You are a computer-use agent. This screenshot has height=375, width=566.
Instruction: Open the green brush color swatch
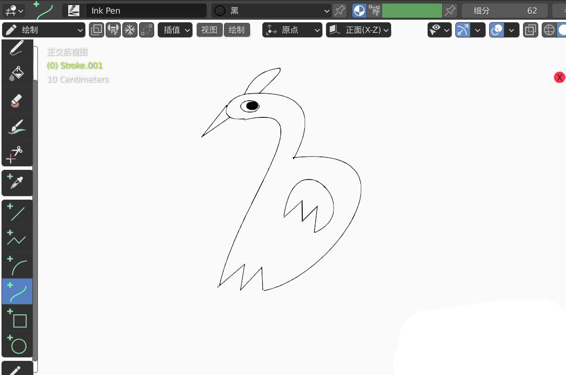click(412, 11)
